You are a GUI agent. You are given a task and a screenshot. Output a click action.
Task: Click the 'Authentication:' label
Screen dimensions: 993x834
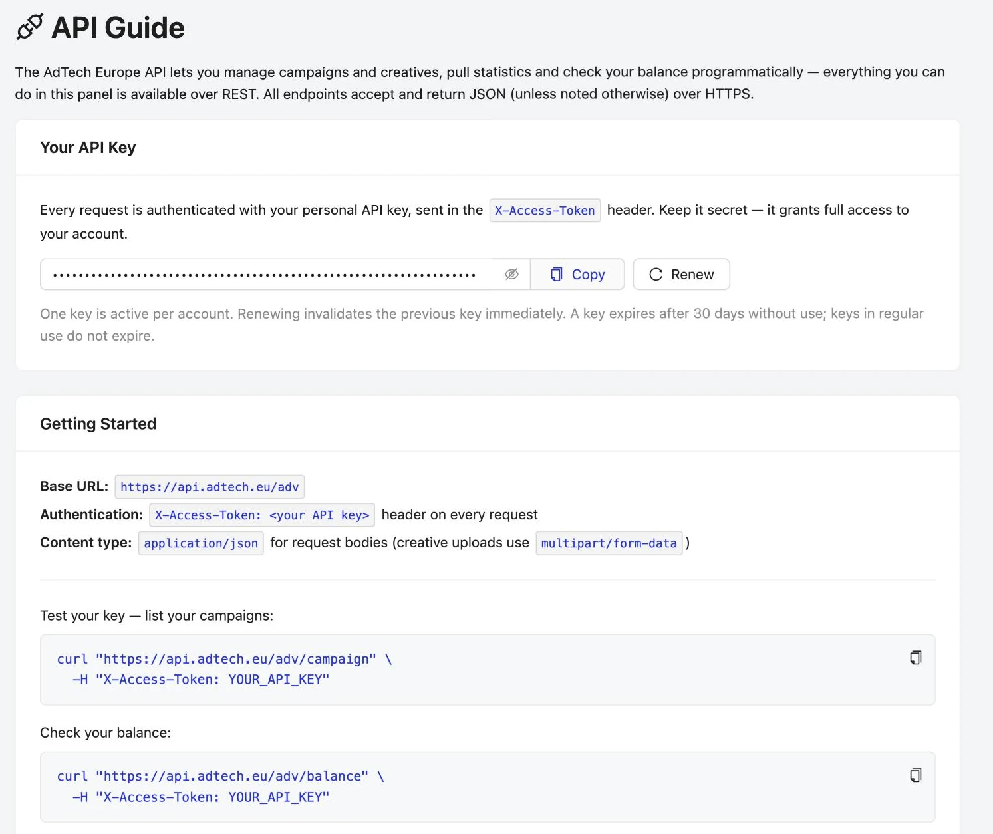(x=92, y=515)
